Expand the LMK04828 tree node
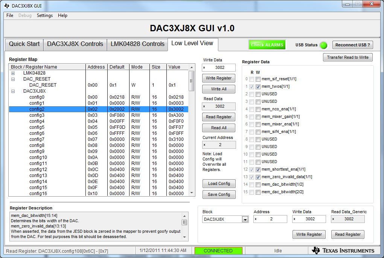This screenshot has width=384, height=258. pyautogui.click(x=13, y=73)
